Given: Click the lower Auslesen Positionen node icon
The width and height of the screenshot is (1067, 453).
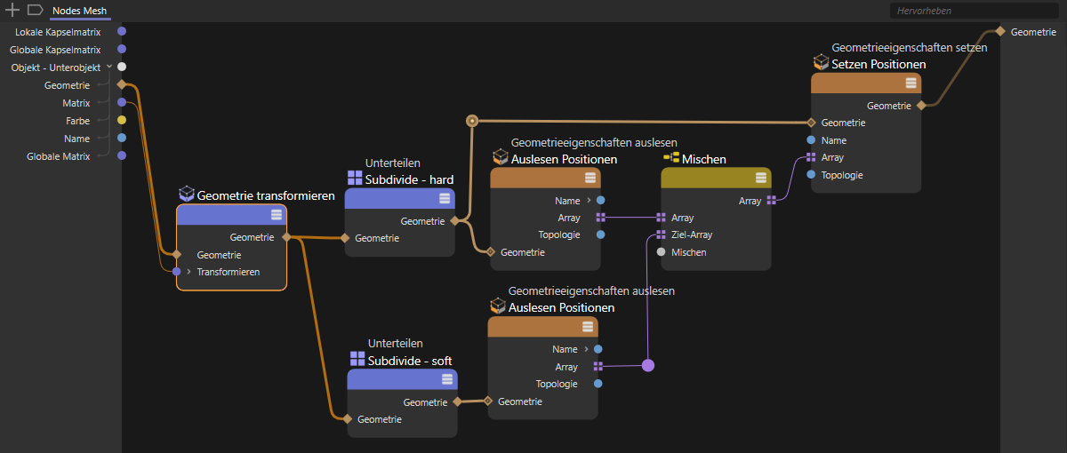Looking at the screenshot, I should (498, 306).
